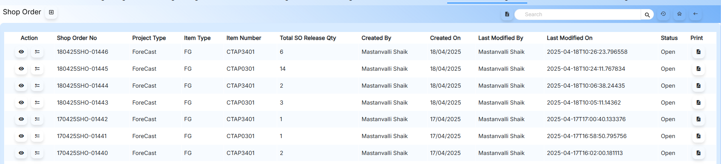Select the 180425SHO-01445 order number cell

pos(82,69)
